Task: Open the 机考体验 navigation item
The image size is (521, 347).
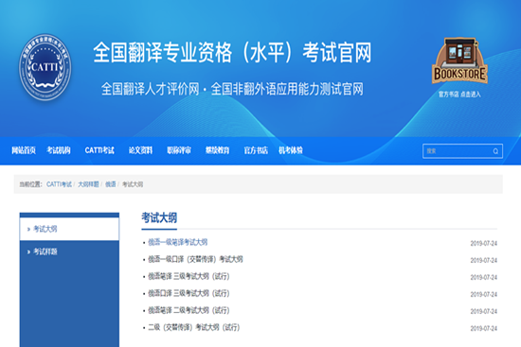Action: 291,150
